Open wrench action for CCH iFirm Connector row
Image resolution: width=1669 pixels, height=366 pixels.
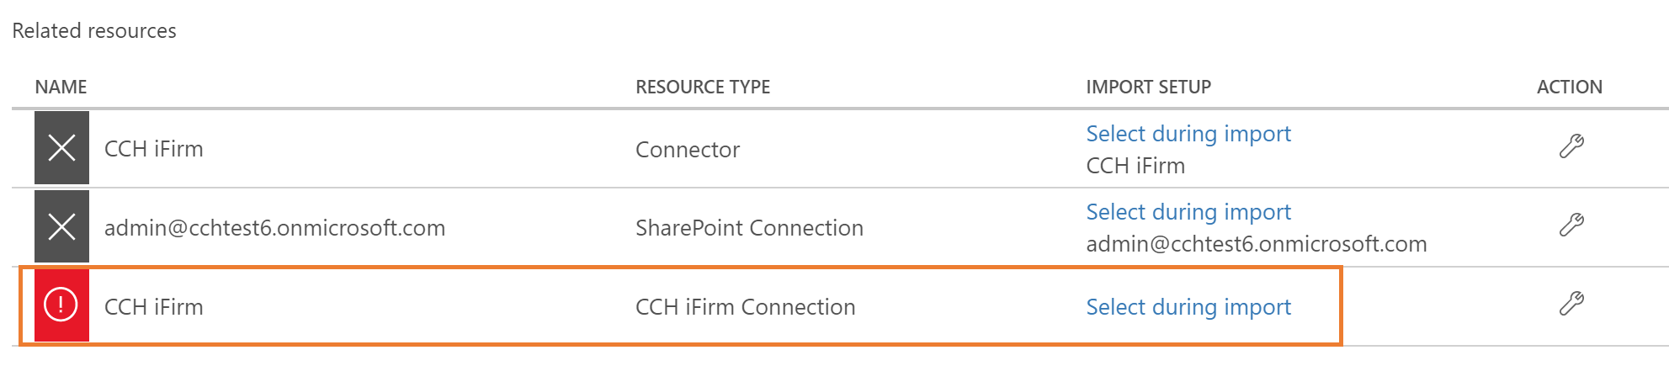(1571, 146)
